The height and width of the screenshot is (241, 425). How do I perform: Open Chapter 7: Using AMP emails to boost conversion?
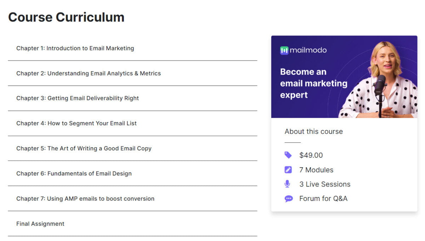85,198
